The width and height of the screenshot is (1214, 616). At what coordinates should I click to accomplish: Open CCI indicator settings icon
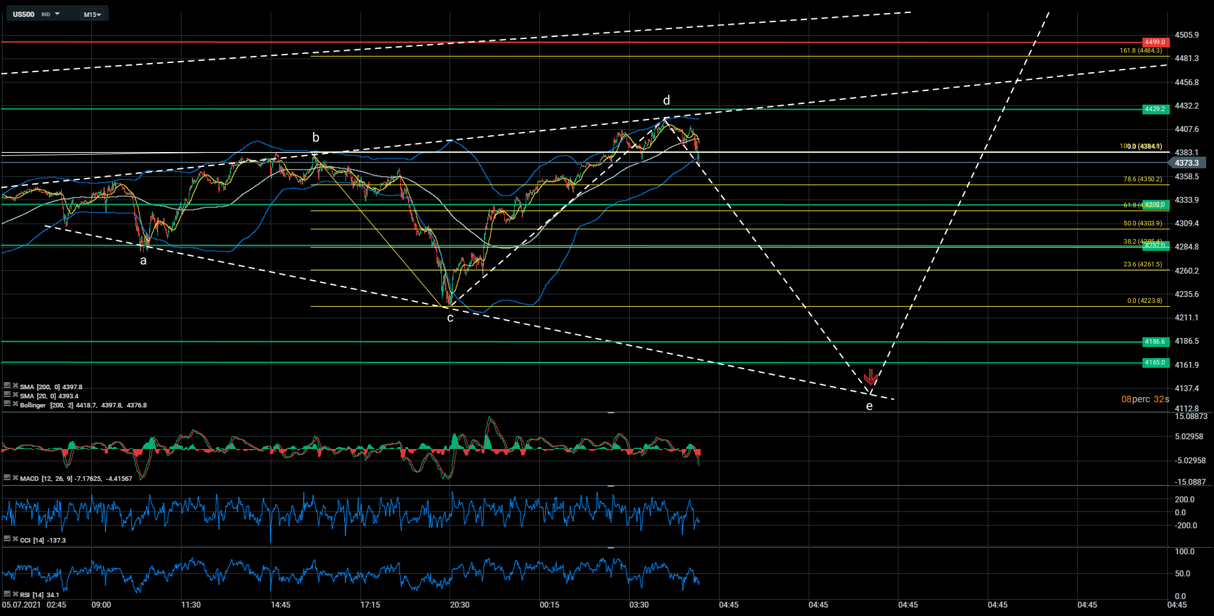[7, 539]
